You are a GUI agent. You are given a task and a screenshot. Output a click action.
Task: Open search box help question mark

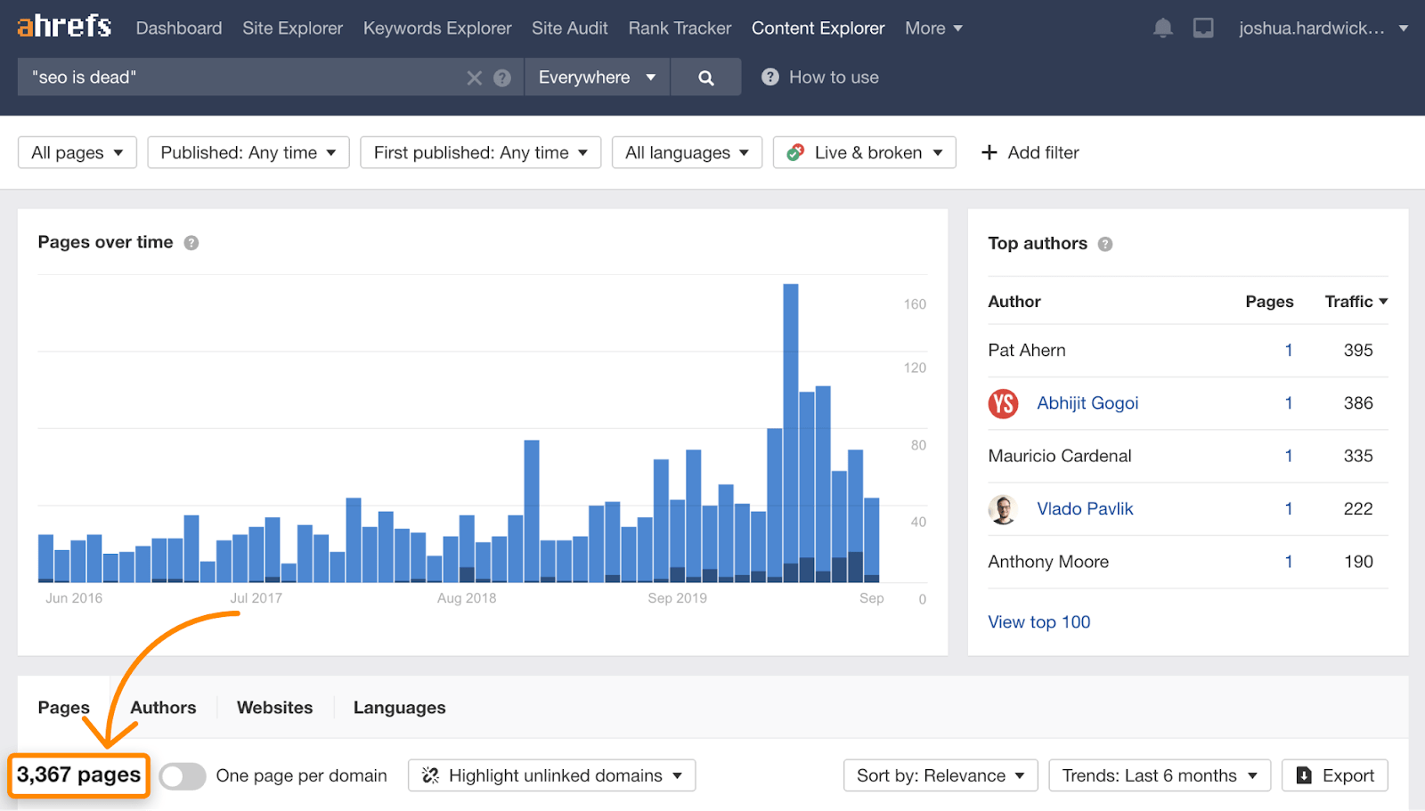[x=502, y=78]
